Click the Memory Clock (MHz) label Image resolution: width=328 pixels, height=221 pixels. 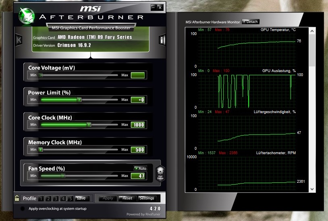click(x=55, y=142)
